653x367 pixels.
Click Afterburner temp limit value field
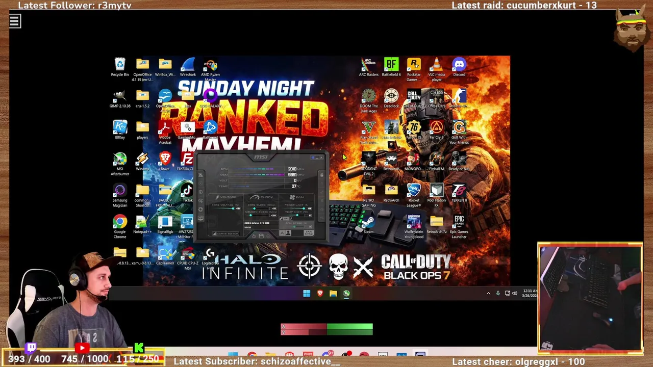click(x=308, y=216)
